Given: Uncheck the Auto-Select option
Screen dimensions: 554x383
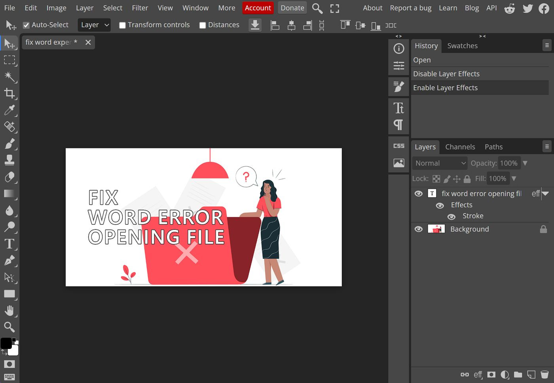Looking at the screenshot, I should click(x=27, y=25).
